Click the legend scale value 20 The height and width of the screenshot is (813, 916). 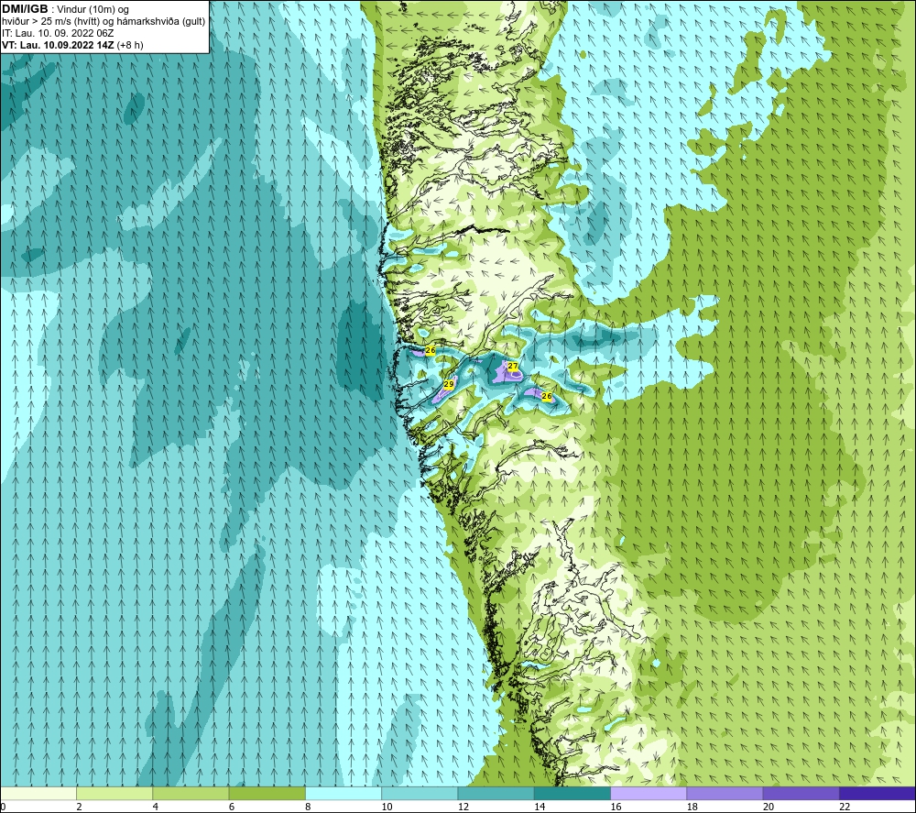(769, 807)
